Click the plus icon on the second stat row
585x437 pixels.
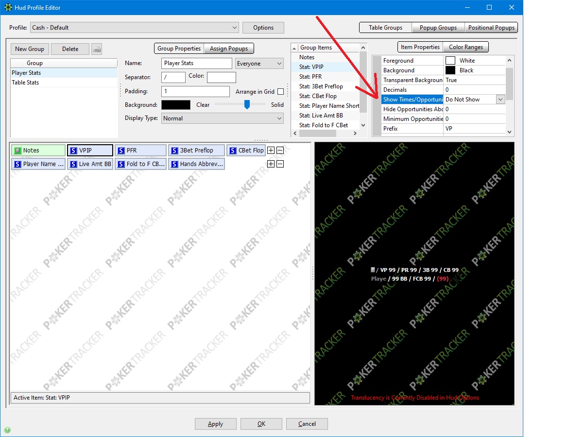[271, 164]
